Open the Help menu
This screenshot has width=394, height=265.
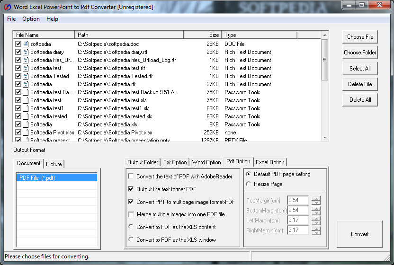[x=52, y=19]
